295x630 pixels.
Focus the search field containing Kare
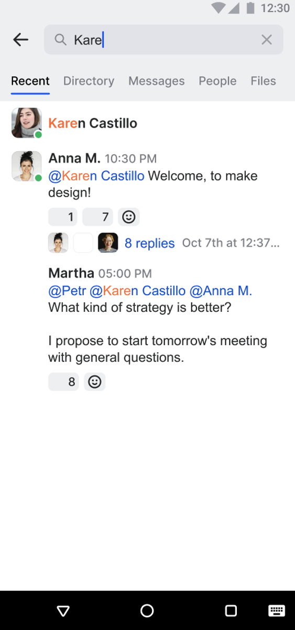point(163,39)
